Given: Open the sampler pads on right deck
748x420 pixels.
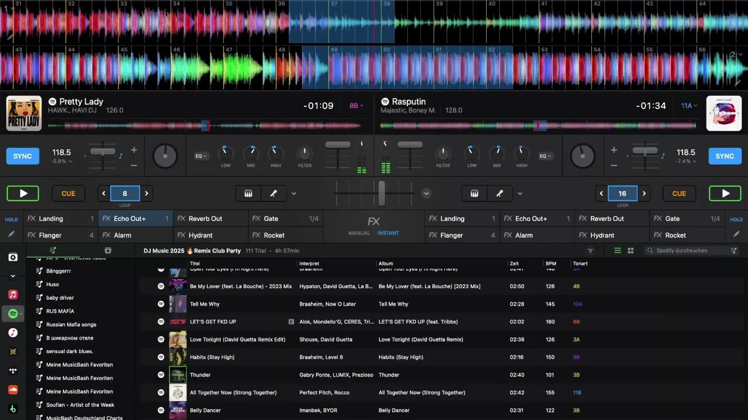Looking at the screenshot, I should tap(475, 194).
